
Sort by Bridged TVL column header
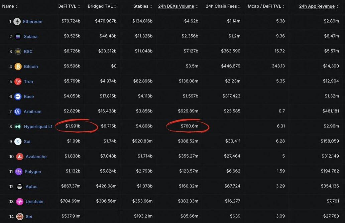pos(102,6)
